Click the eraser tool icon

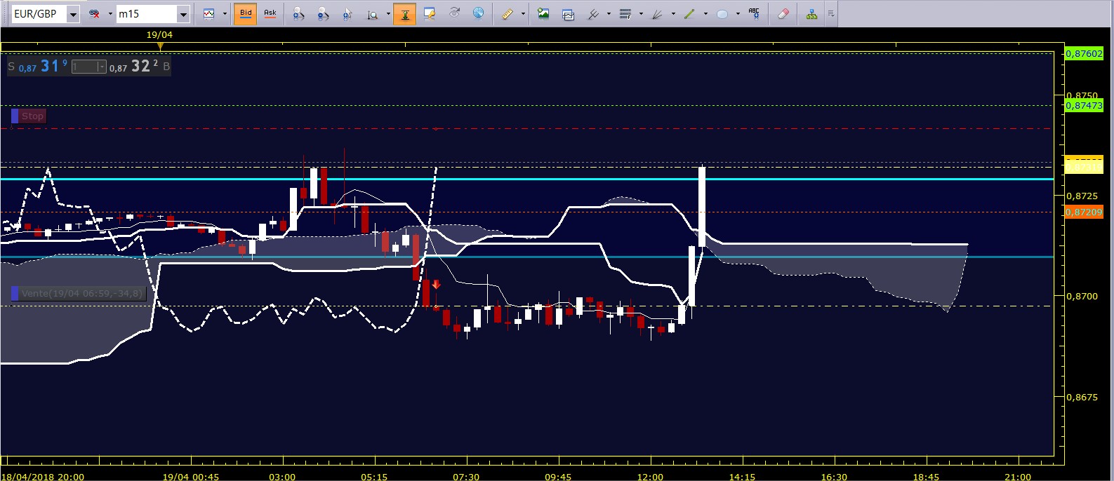[x=783, y=14]
